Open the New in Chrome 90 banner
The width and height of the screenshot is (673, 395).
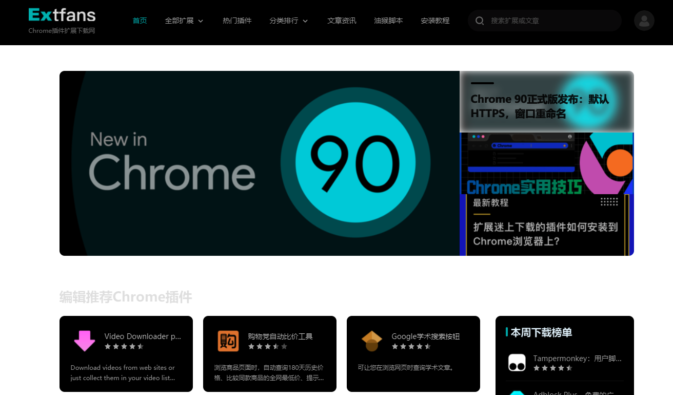coord(260,163)
